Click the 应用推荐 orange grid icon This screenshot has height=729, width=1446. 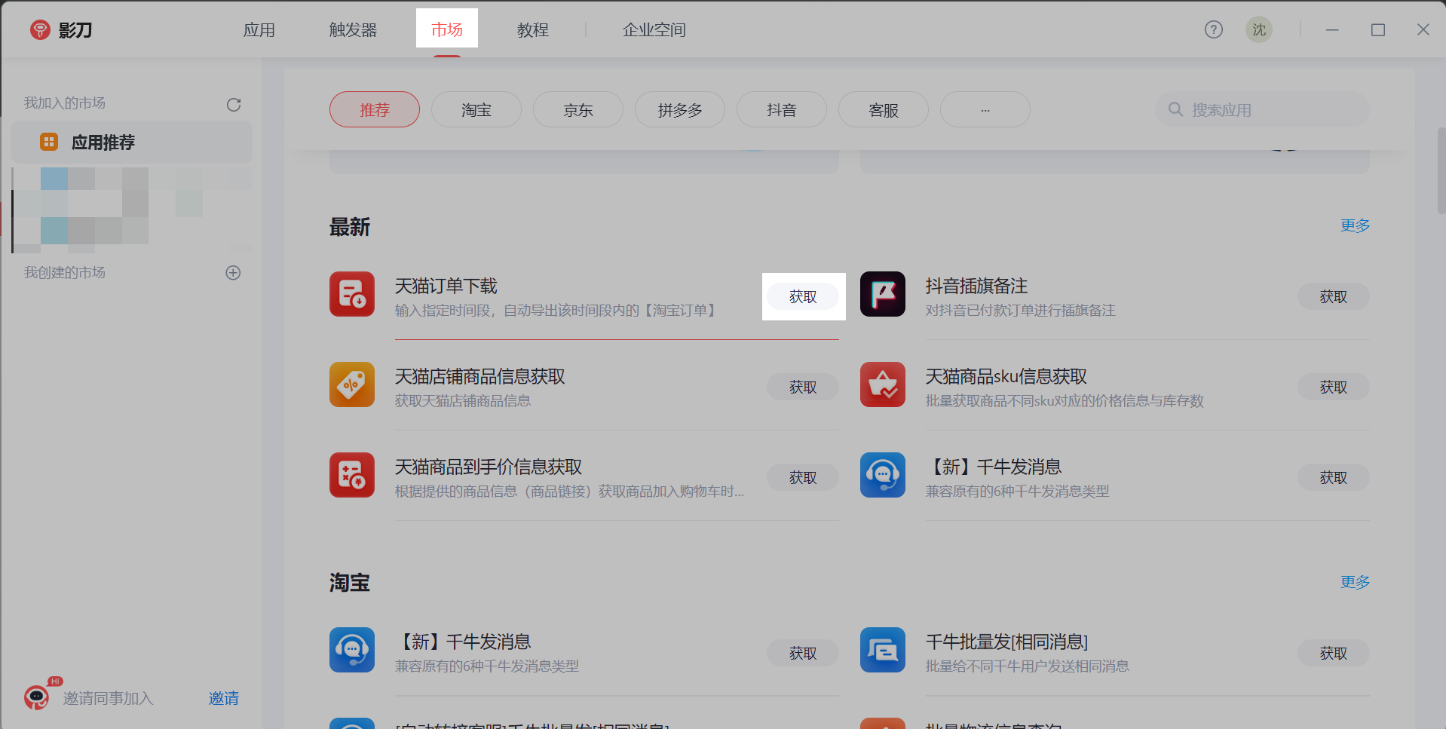coord(49,142)
